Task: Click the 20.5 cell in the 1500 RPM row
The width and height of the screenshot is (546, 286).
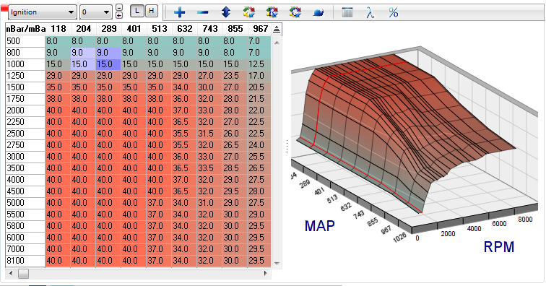Action: coord(260,87)
